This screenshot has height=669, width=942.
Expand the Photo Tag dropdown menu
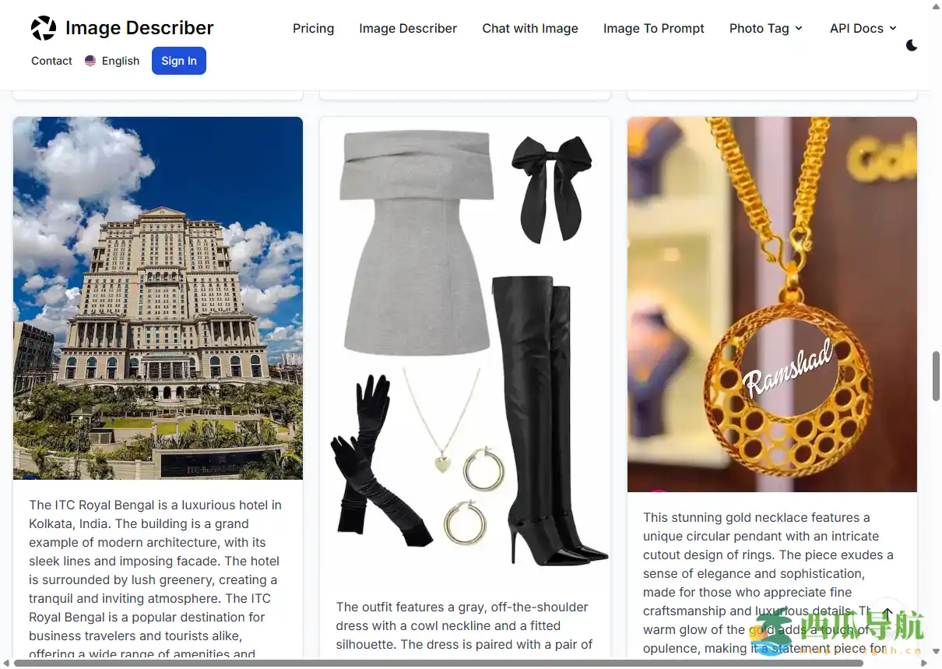[x=766, y=28]
